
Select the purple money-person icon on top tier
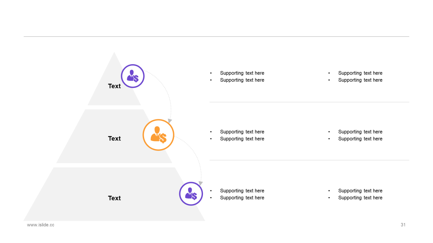(133, 76)
